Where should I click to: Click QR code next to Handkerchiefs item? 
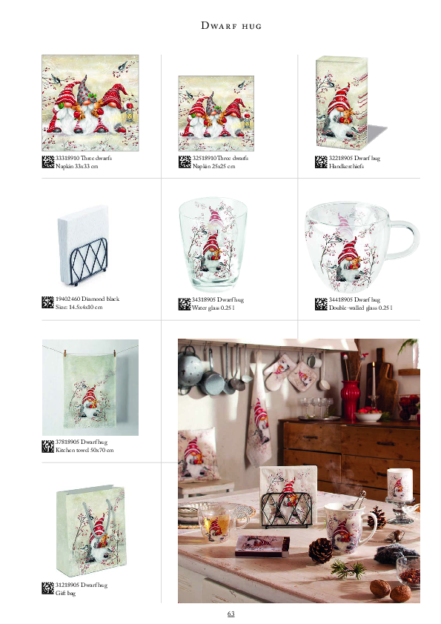tap(321, 162)
